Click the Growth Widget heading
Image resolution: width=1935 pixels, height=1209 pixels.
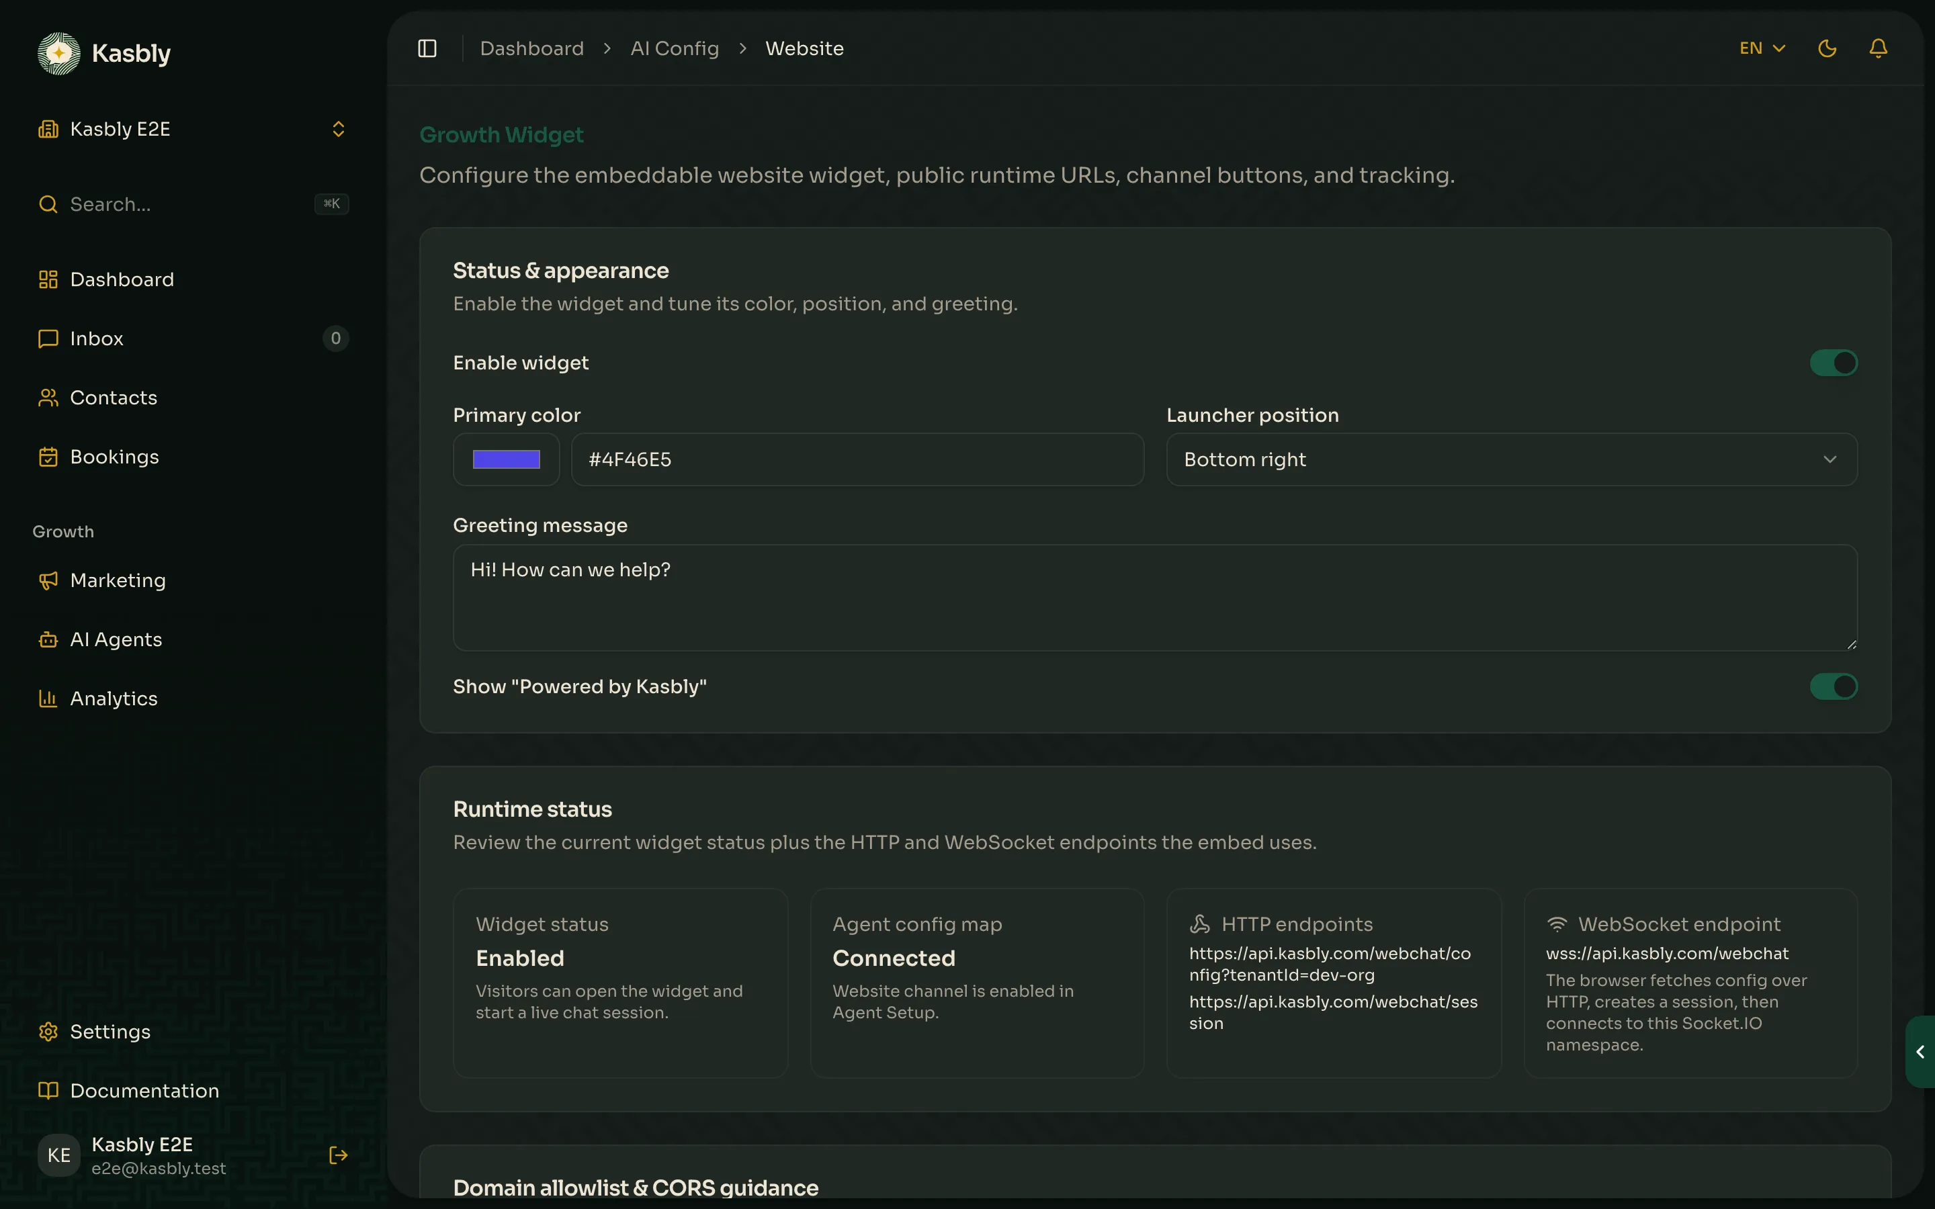tap(501, 135)
